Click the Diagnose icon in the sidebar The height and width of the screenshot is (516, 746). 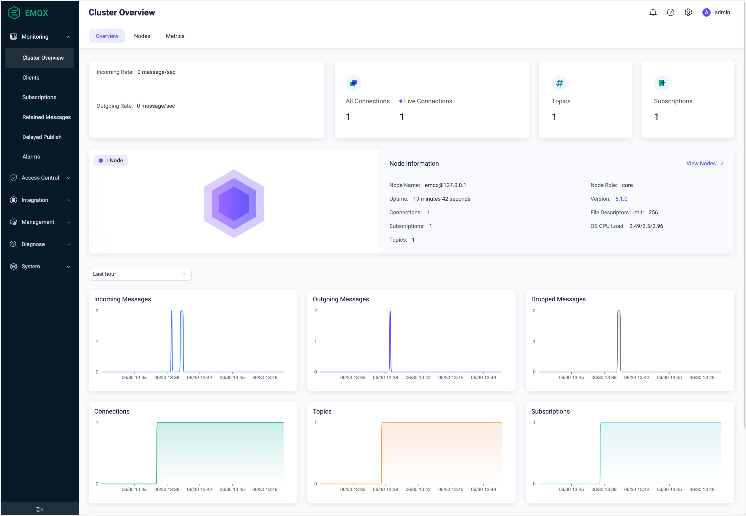(x=13, y=244)
